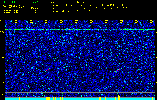
Task: Click the timestamp 25.08.07 10:20
Action: 10,12
